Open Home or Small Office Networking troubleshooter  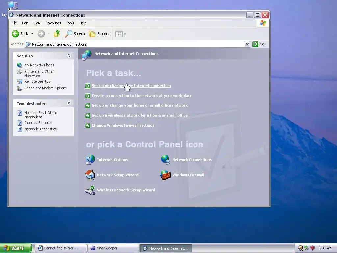[x=40, y=115]
